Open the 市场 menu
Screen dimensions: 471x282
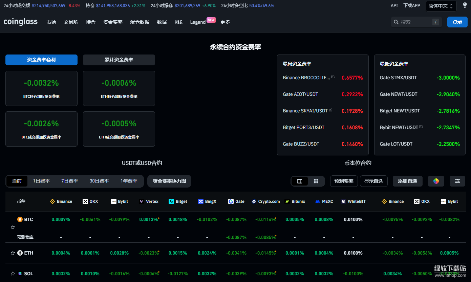tap(51, 22)
